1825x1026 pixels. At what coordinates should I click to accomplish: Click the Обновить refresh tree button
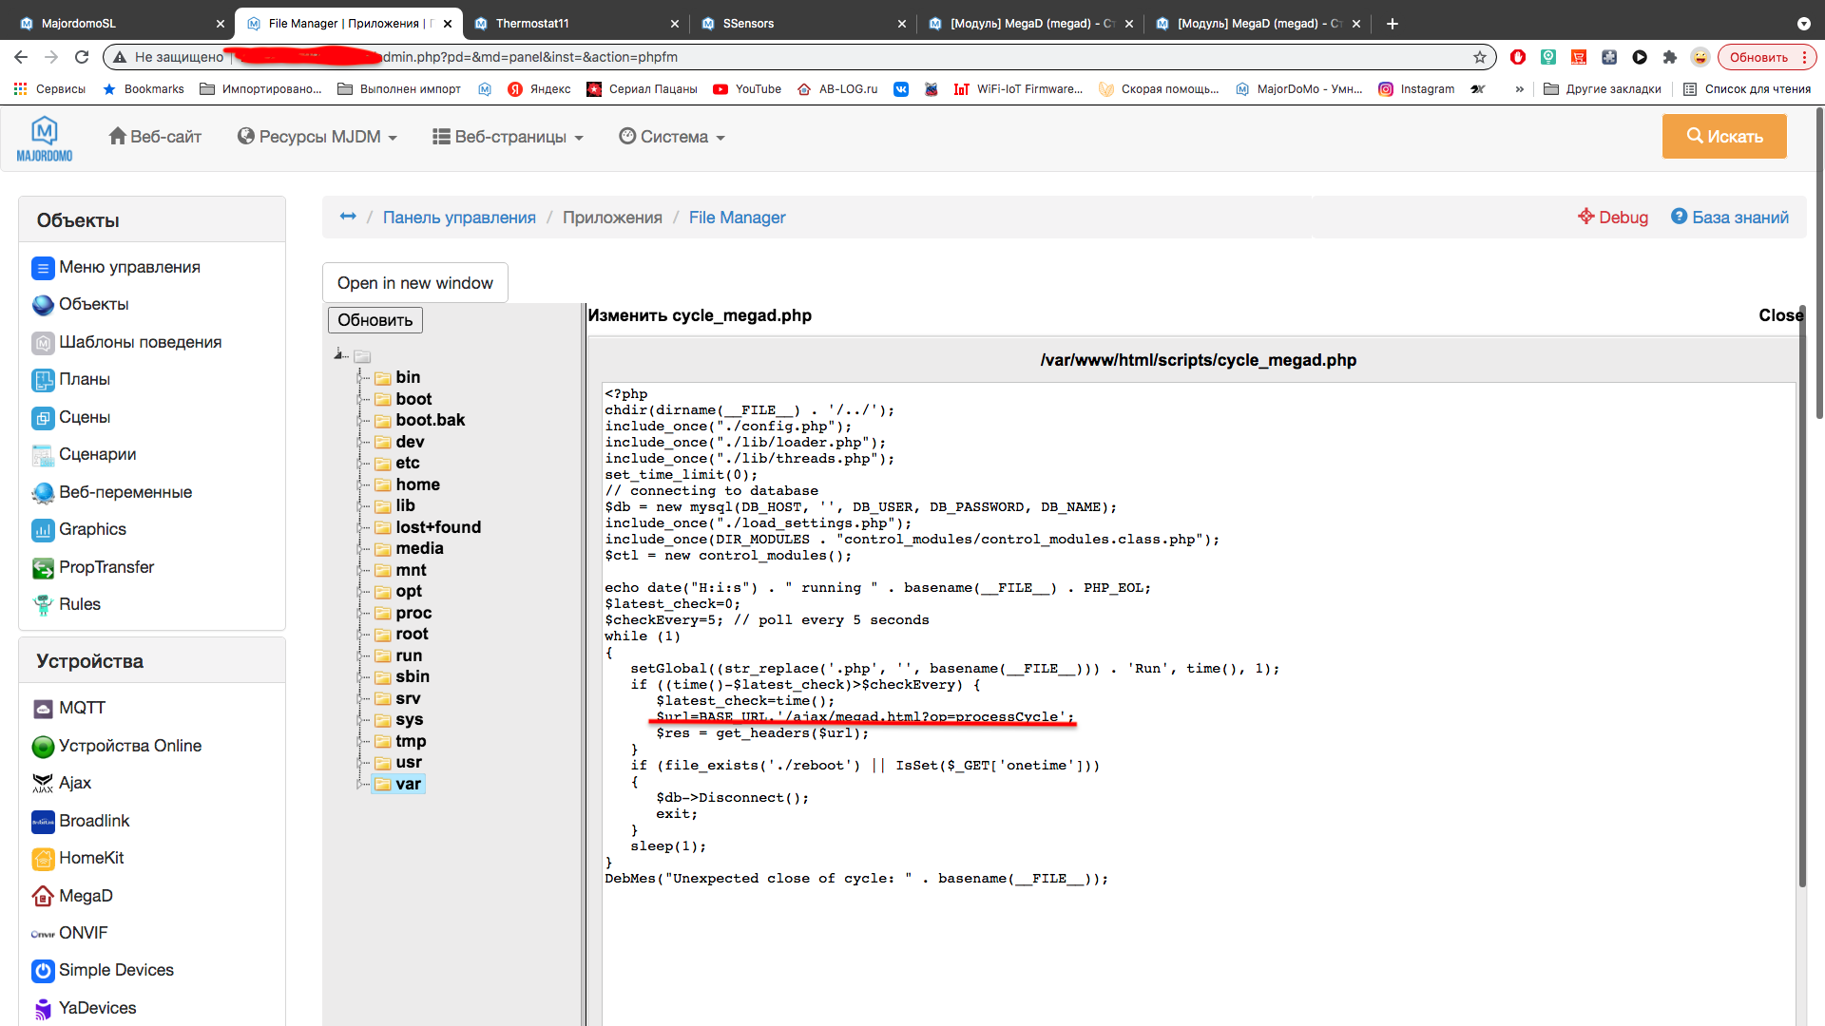click(x=375, y=320)
